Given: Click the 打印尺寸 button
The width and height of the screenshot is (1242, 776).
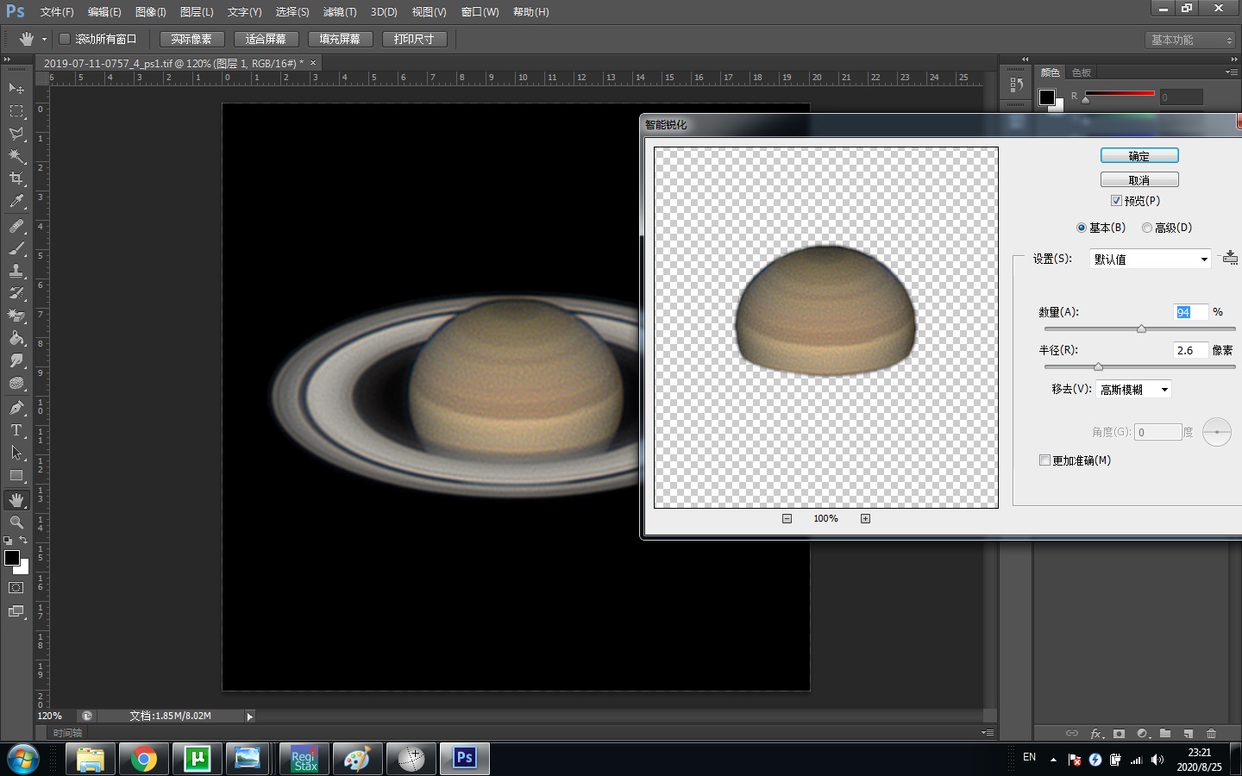Looking at the screenshot, I should tap(414, 39).
